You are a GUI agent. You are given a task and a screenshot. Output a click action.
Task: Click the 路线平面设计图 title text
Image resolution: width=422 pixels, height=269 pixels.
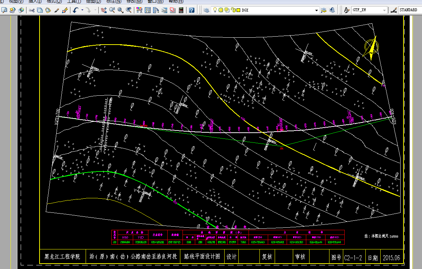[x=202, y=256]
